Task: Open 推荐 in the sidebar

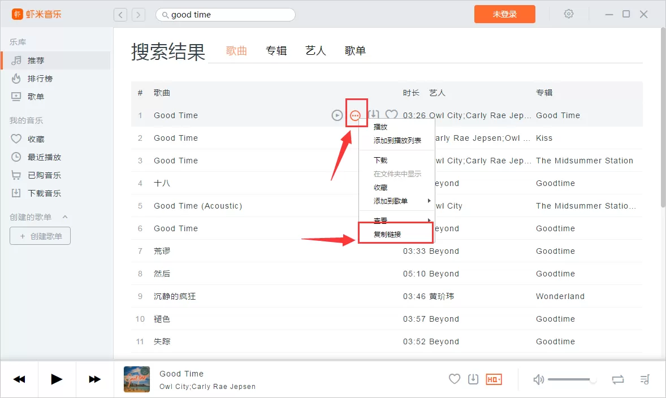Action: [x=55, y=60]
